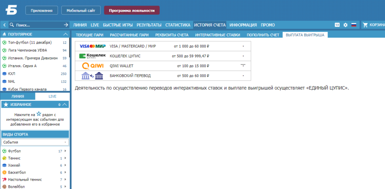Click the table tennis paddle icon

pos(4,180)
